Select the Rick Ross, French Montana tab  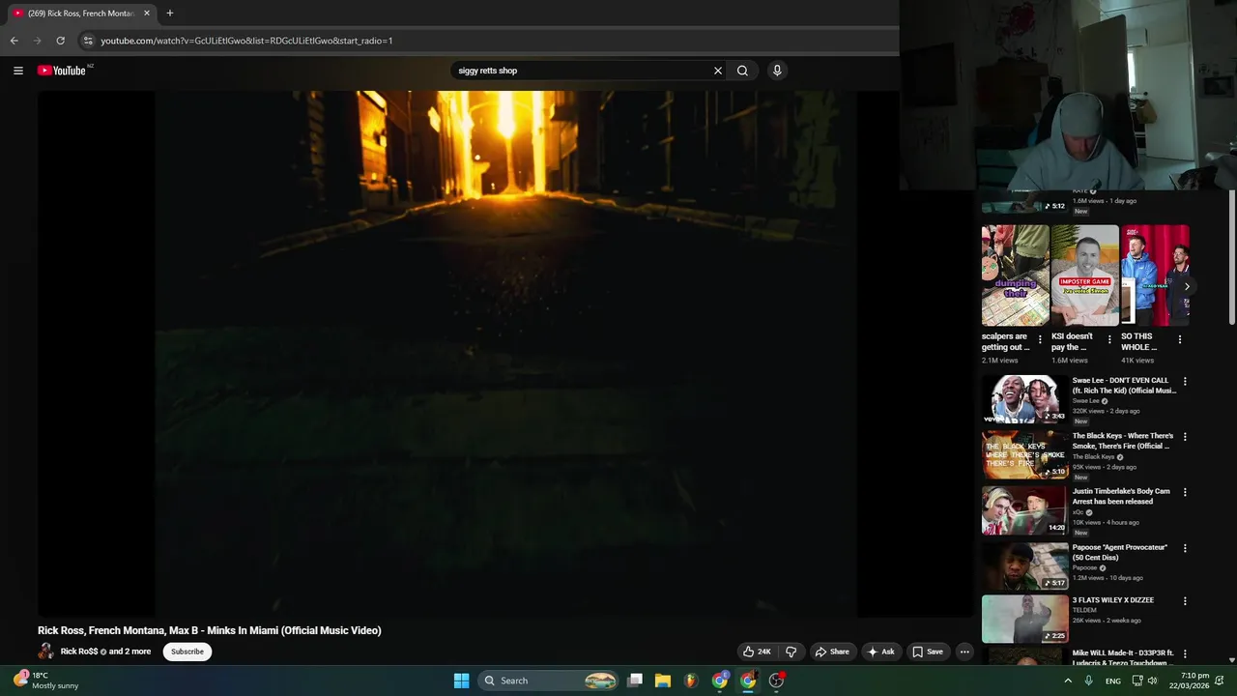click(x=81, y=14)
